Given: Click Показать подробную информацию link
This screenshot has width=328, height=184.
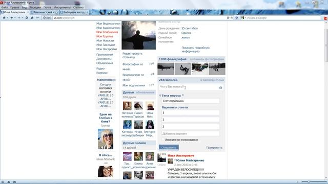Looking at the screenshot, I should (x=195, y=50).
